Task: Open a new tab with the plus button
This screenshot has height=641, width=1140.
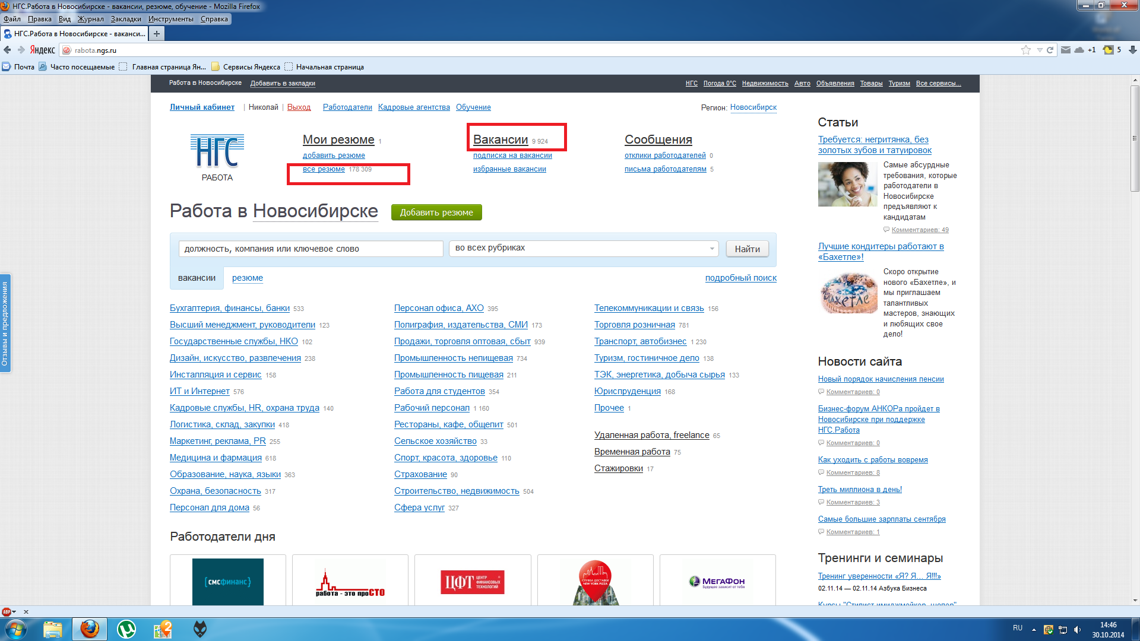Action: pos(157,34)
